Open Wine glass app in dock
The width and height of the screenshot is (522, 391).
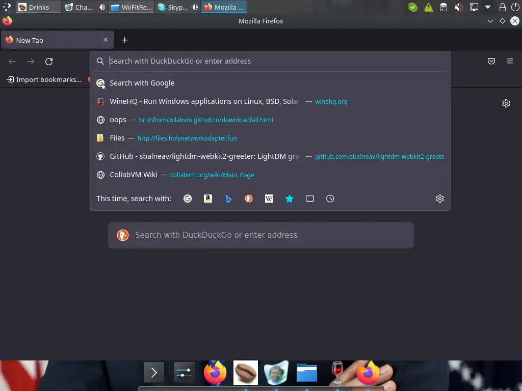(337, 373)
